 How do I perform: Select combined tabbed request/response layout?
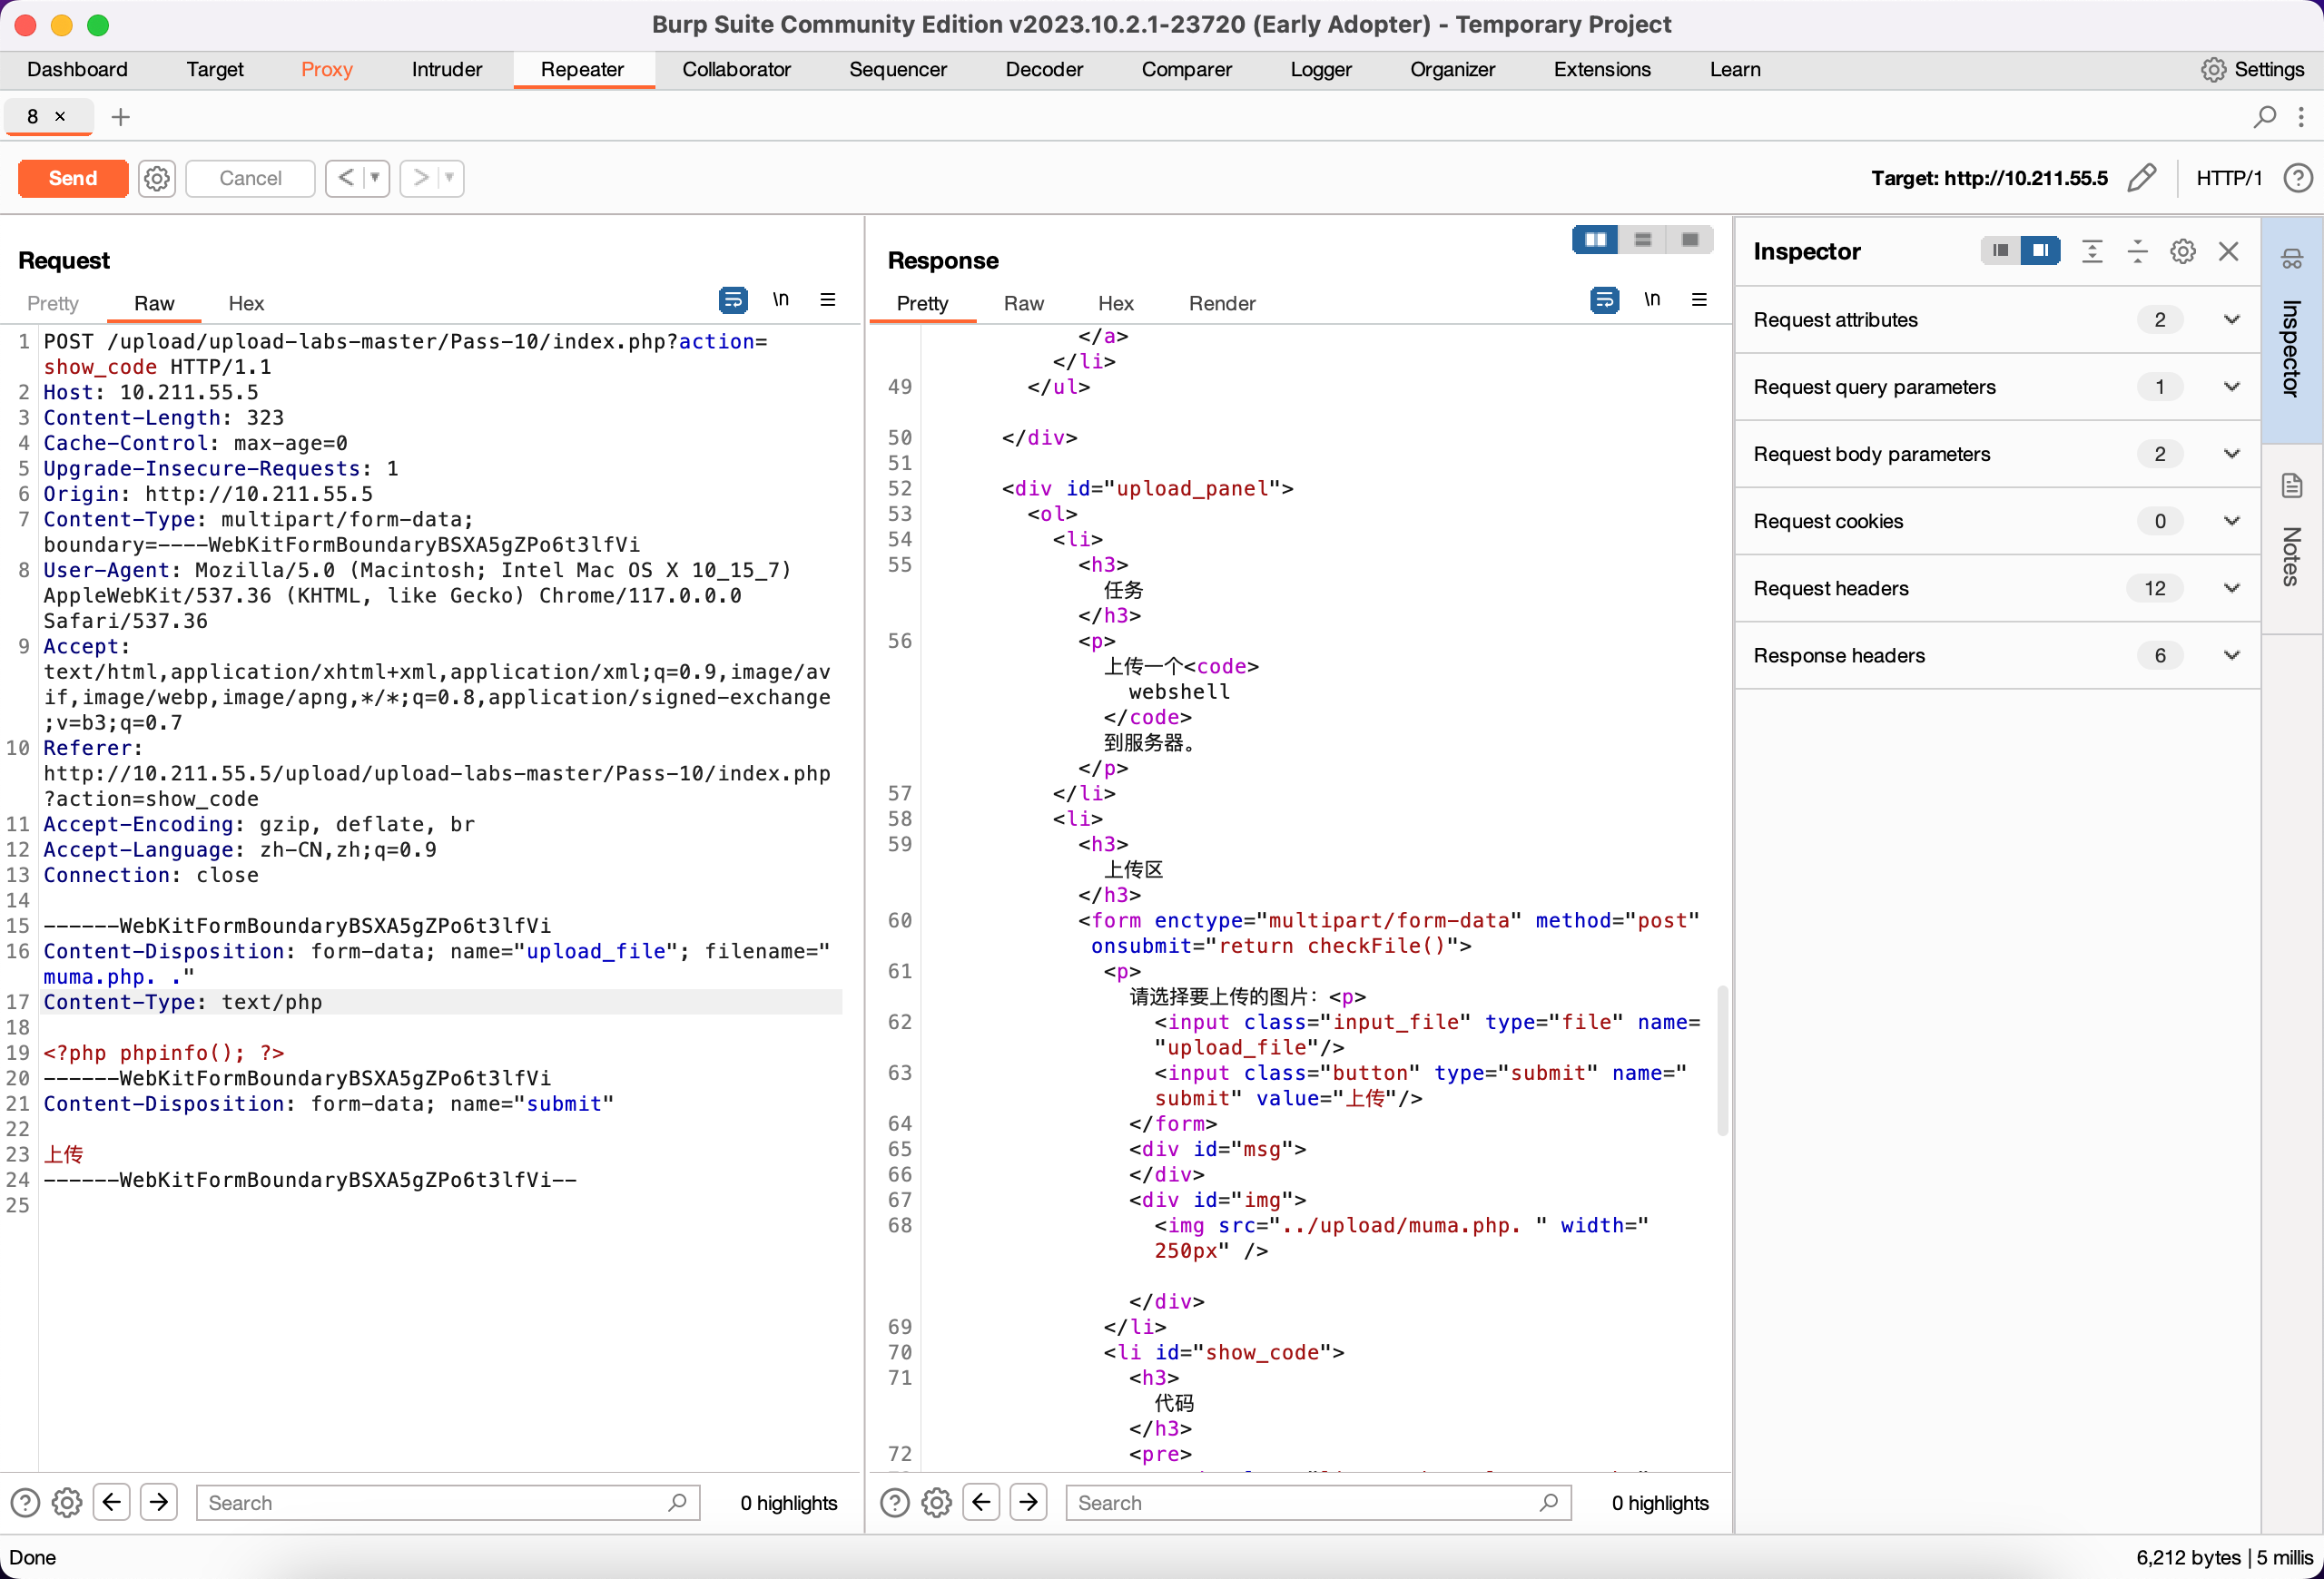point(1689,240)
